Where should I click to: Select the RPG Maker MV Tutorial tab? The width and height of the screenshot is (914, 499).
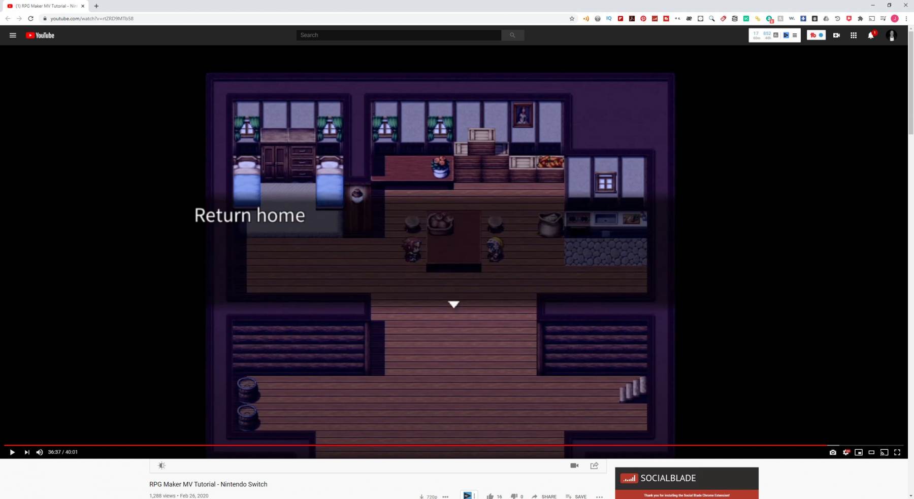[x=45, y=6]
